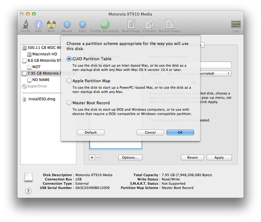Remove partition with minus button

(98, 158)
